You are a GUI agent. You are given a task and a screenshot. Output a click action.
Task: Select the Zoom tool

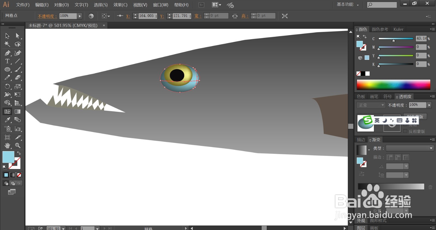tap(18, 145)
